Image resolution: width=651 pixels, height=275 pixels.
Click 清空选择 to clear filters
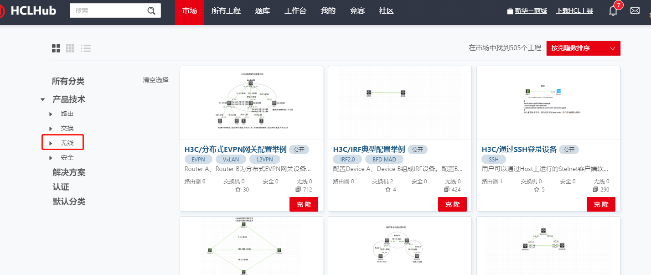coord(155,80)
